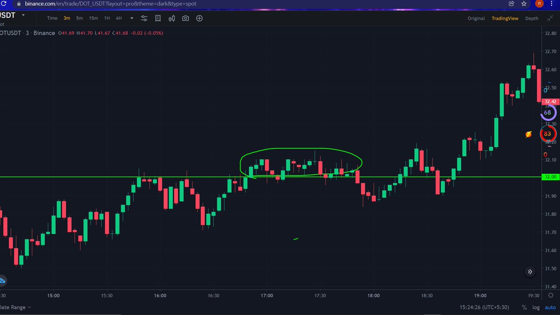Switch to the Original chart tab
Viewport: 560px width, 315px height.
pos(476,18)
